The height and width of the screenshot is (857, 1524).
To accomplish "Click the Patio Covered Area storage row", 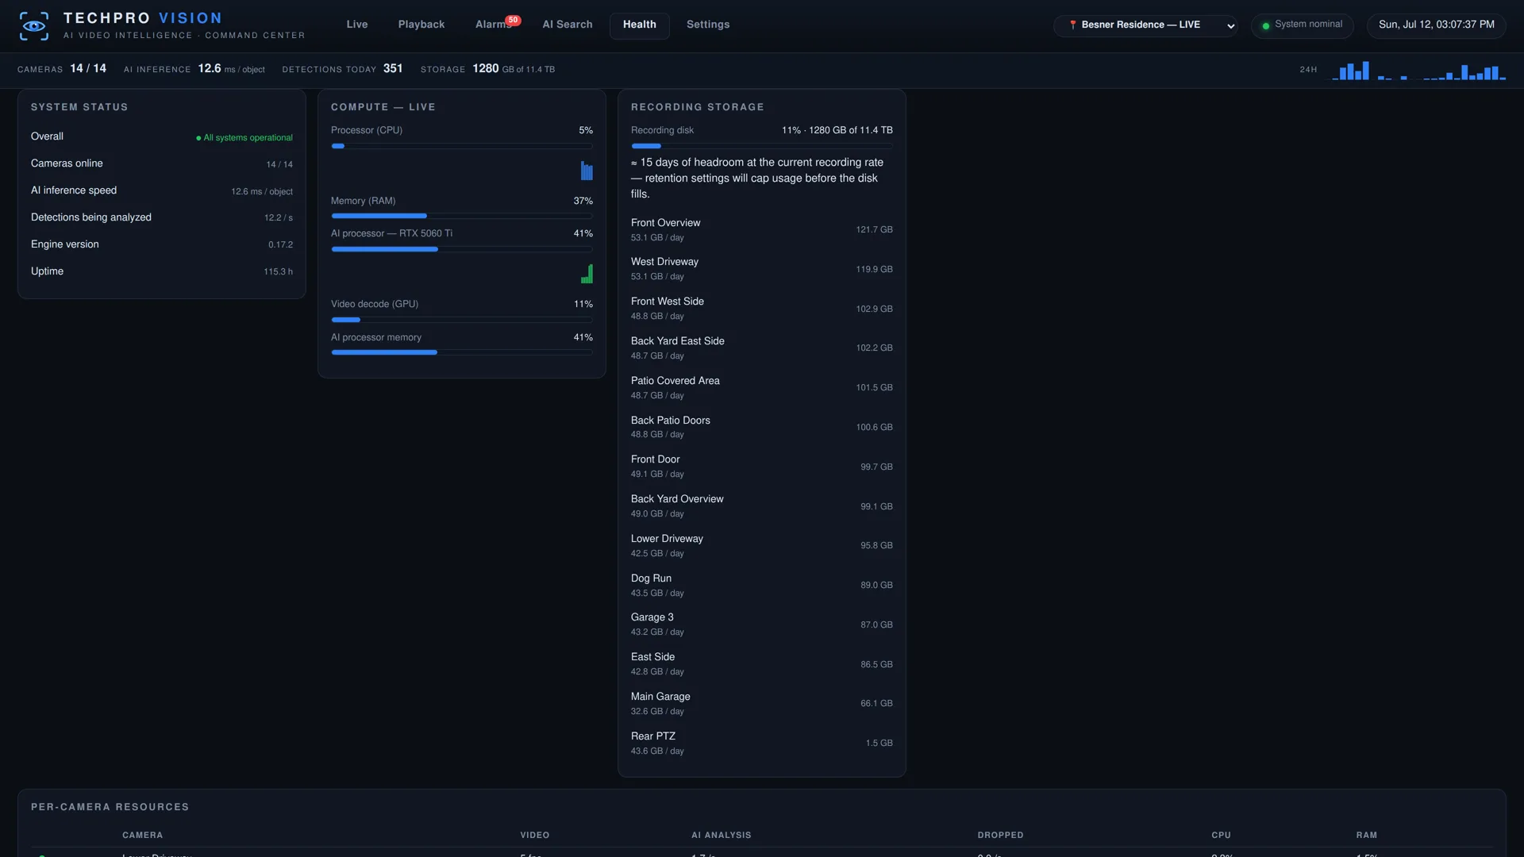I will (x=762, y=388).
